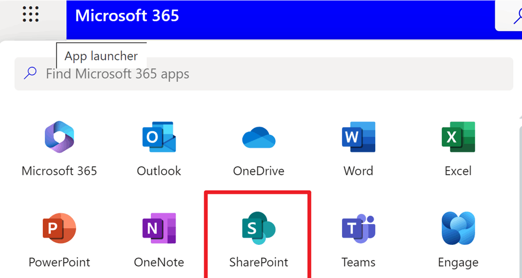The image size is (522, 278).
Task: Click the Microsoft 365 header title
Action: click(x=127, y=16)
